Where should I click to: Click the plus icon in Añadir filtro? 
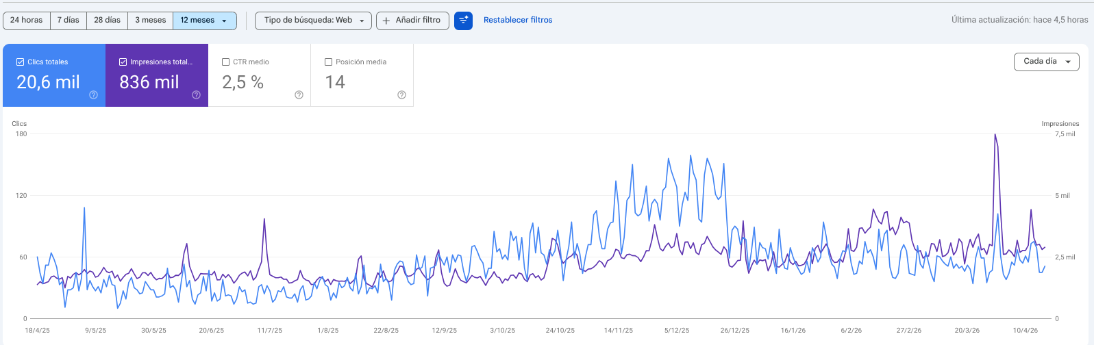tap(386, 21)
